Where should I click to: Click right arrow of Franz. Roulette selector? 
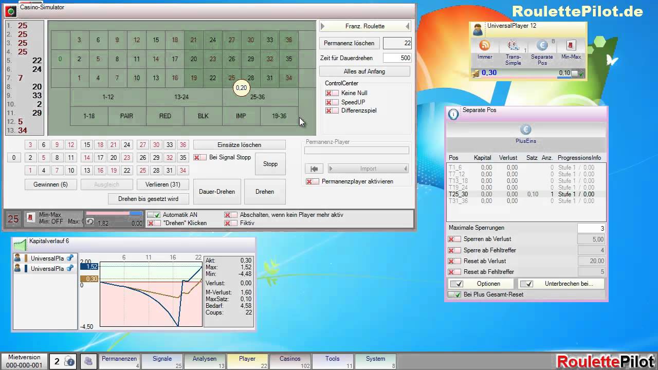408,26
